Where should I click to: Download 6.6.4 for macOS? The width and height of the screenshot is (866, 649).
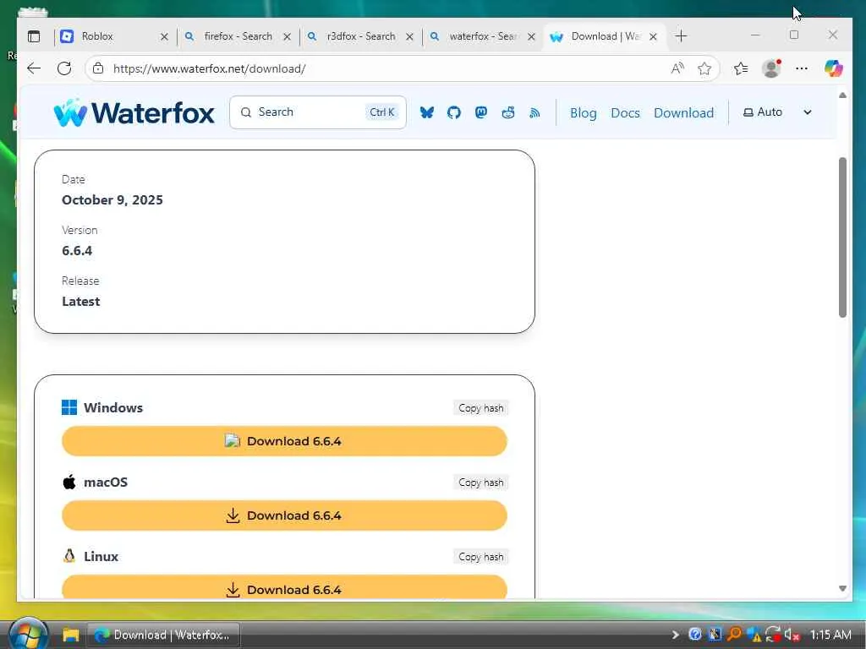[x=284, y=515]
